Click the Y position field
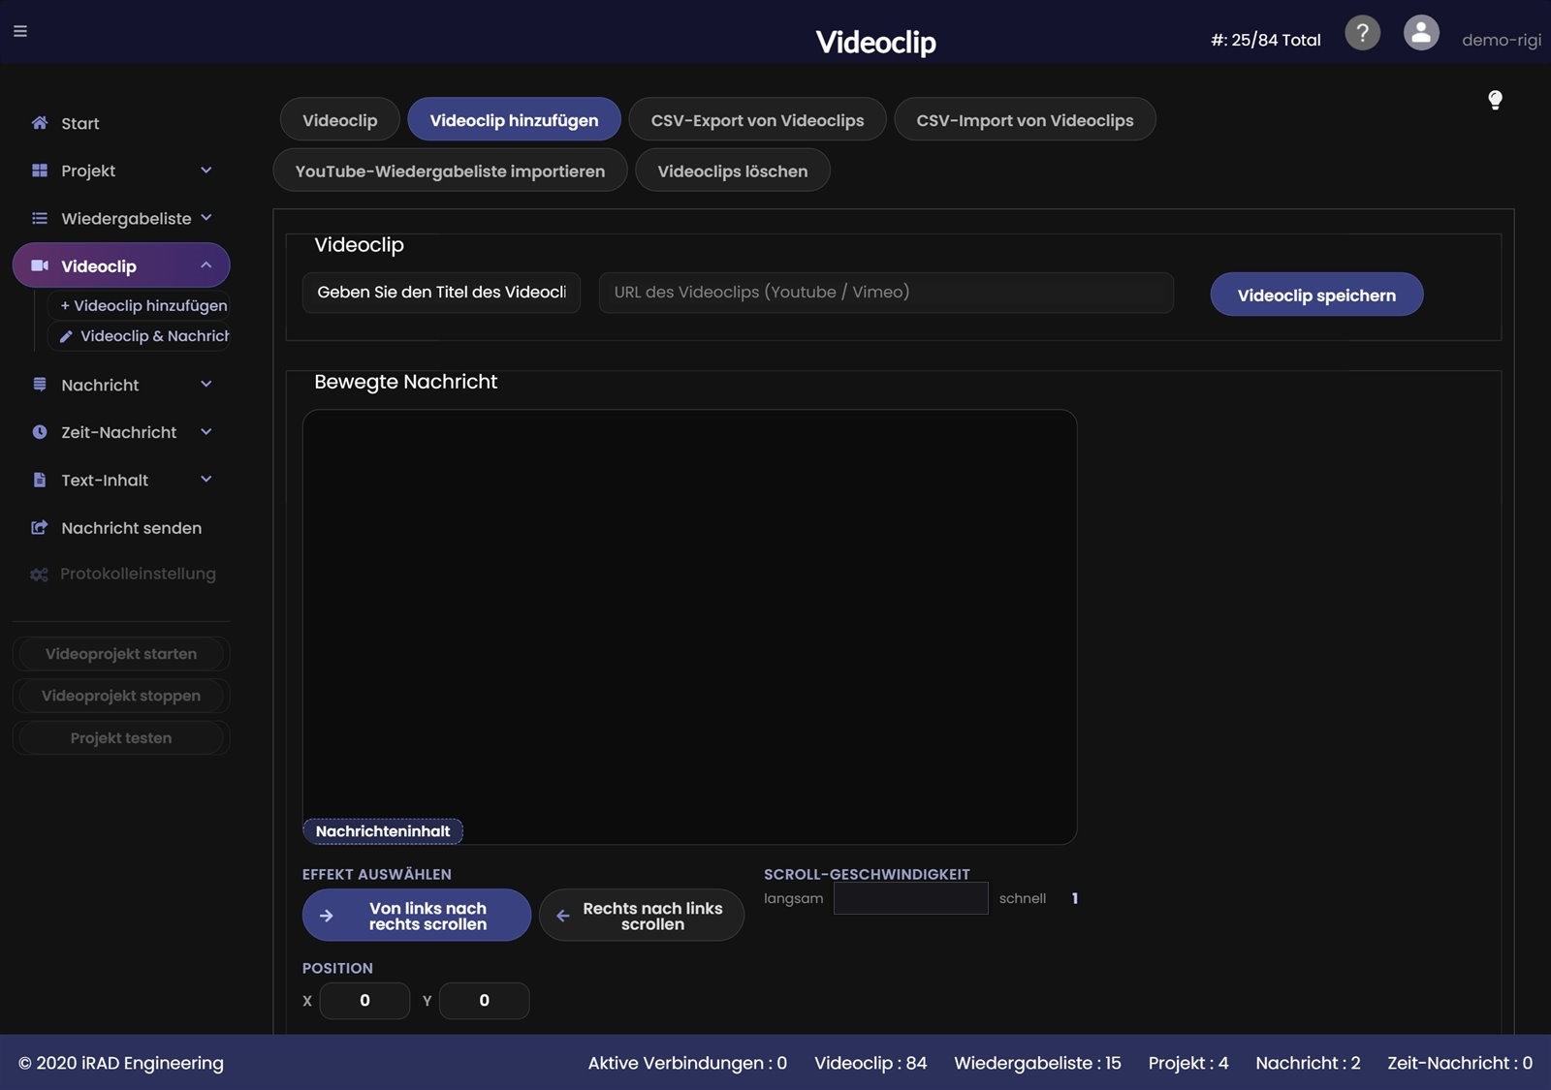Screen dimensions: 1551x1090 (x=484, y=1001)
